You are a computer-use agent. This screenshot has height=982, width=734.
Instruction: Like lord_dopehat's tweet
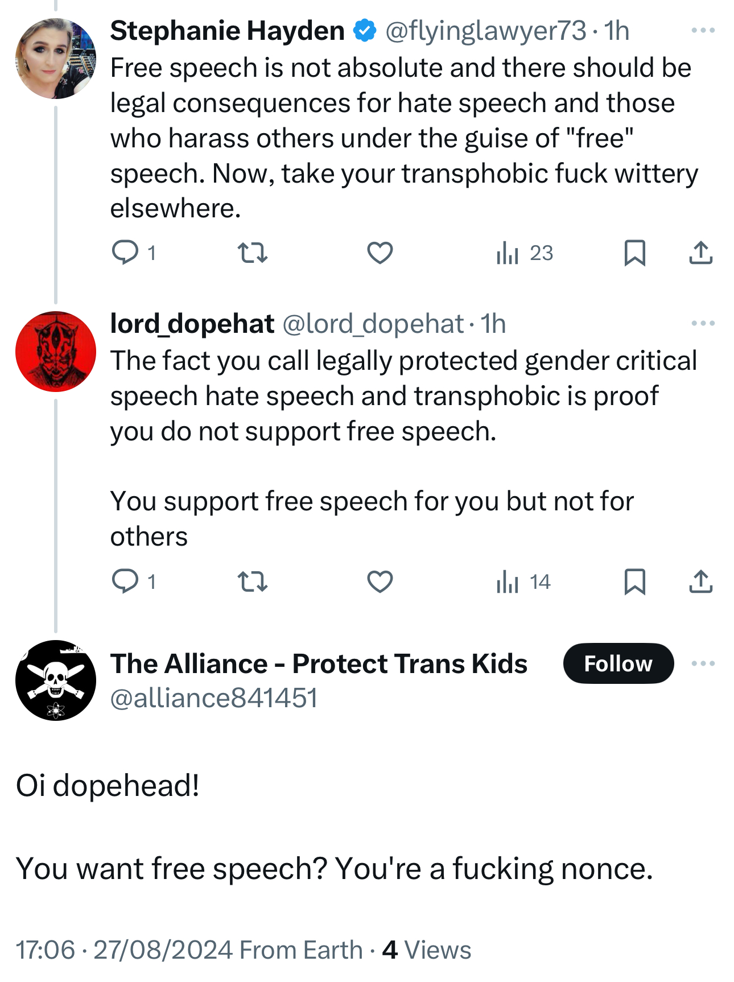(x=380, y=581)
